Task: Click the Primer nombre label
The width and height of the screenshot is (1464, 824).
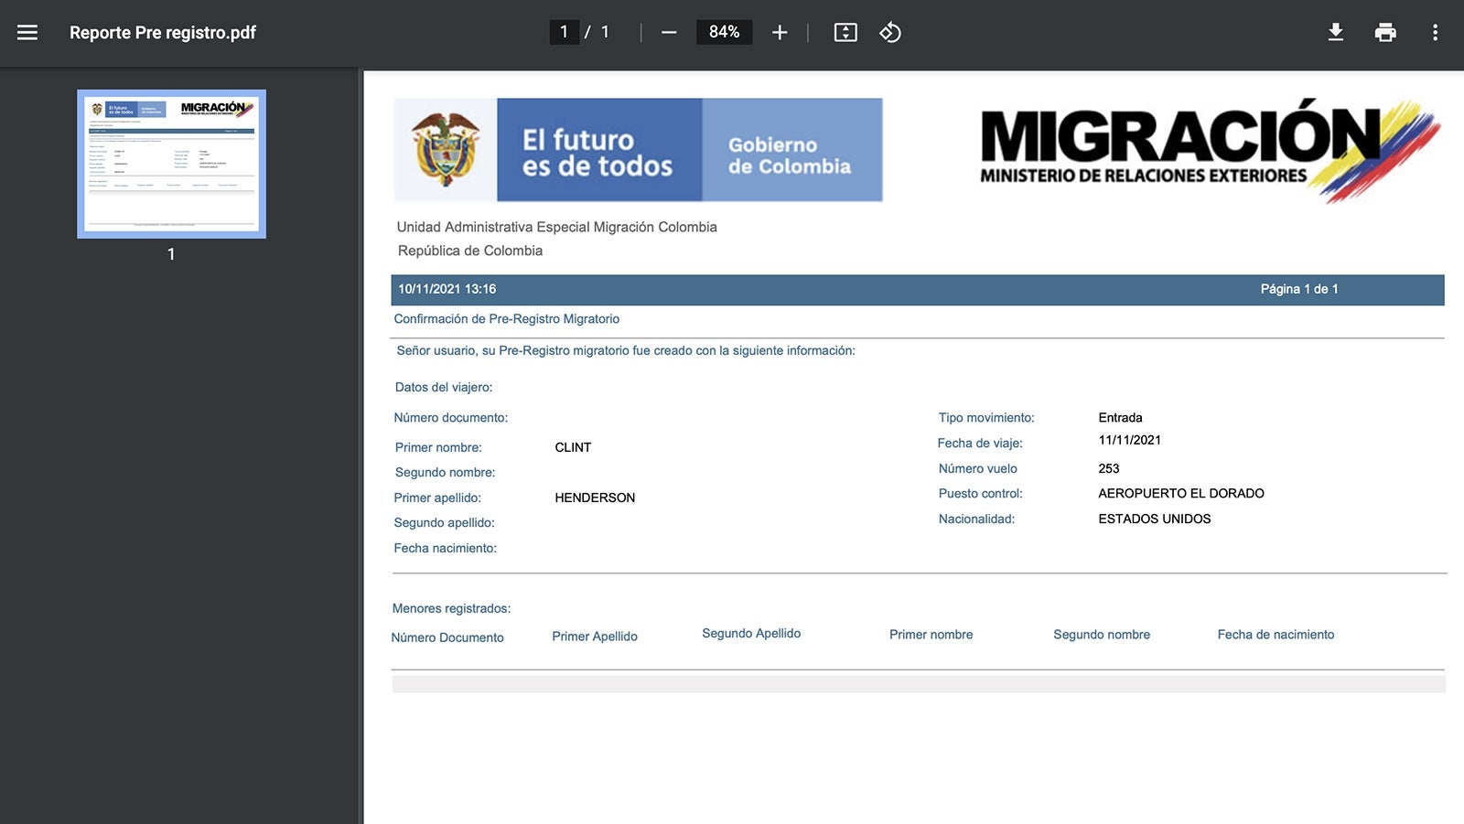Action: 438,447
